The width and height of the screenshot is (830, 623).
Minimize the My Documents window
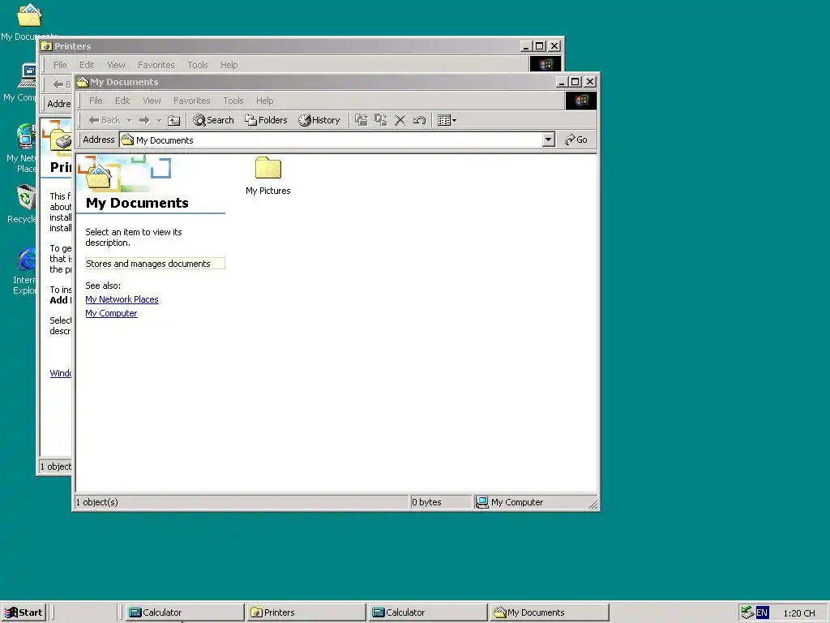(563, 82)
